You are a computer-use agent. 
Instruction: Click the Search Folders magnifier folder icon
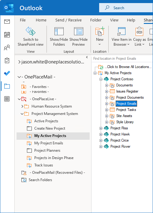(24, 180)
